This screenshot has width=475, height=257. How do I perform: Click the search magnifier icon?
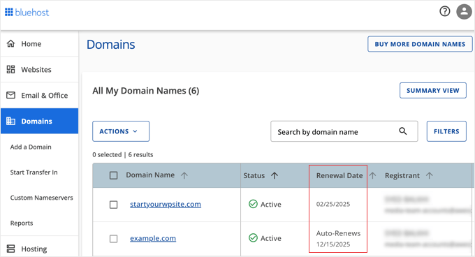pyautogui.click(x=403, y=131)
